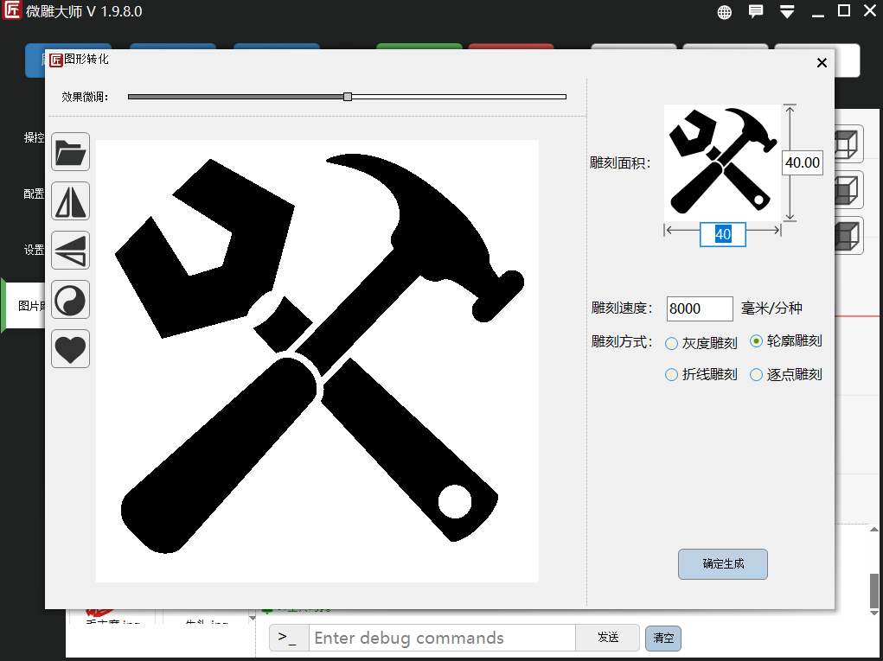Screen dimensions: 883x661
Task: Flip image vertically with triangle icon
Action: tap(70, 251)
